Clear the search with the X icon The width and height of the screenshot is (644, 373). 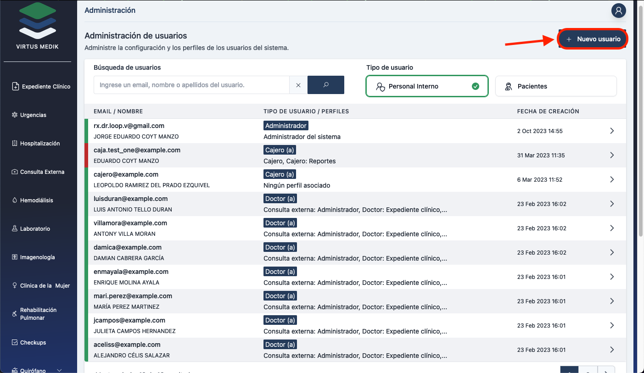[x=298, y=85]
